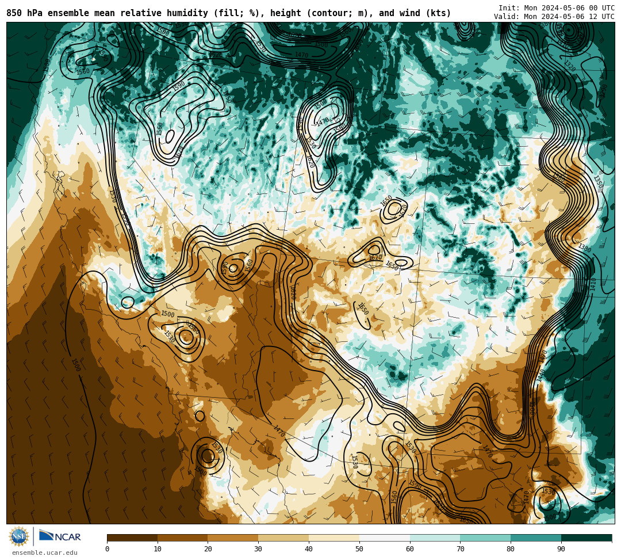Screen dimensions: 621x560
Task: Click the 70-80 teal colorbar segment
Action: coord(485,538)
